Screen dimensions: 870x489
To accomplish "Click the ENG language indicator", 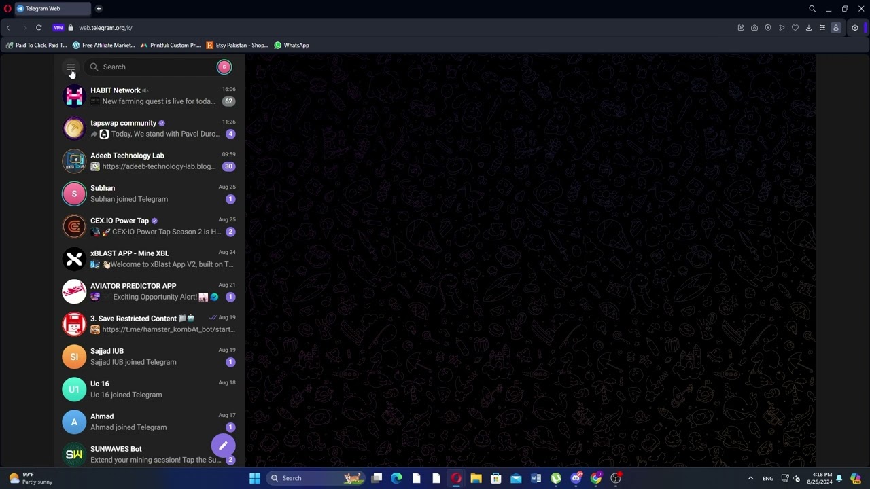I will point(767,478).
